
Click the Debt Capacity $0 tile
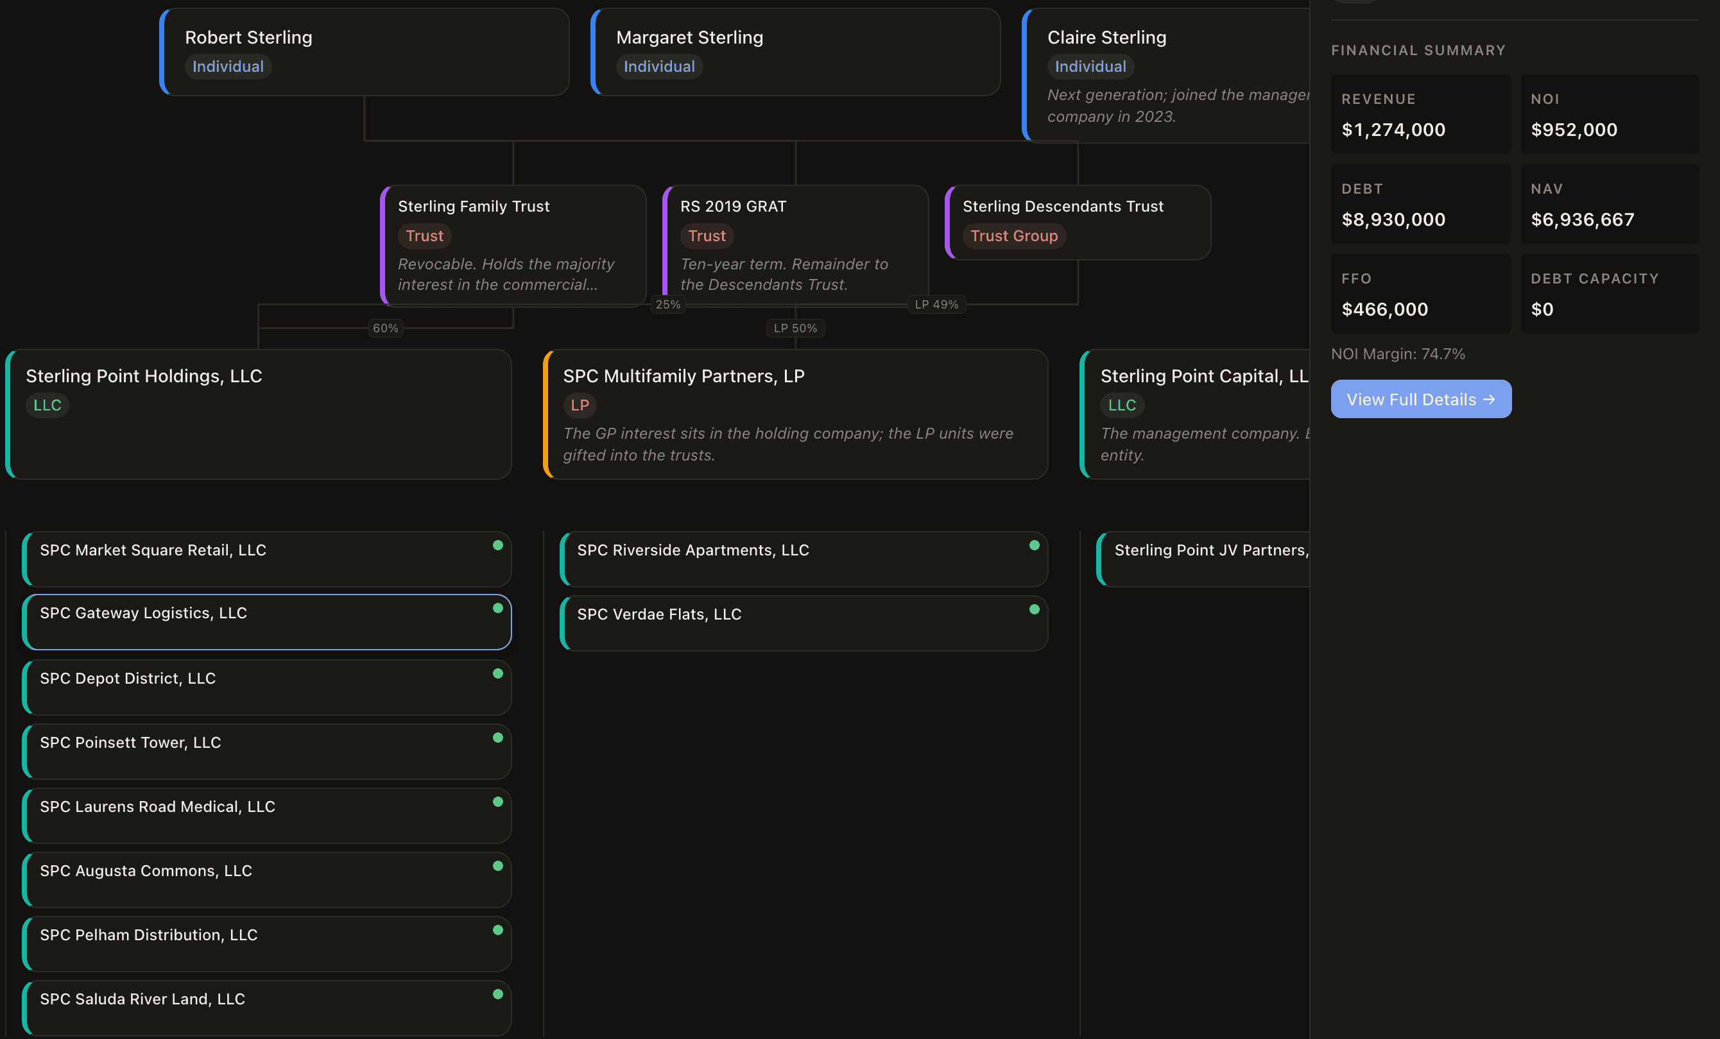pos(1610,294)
